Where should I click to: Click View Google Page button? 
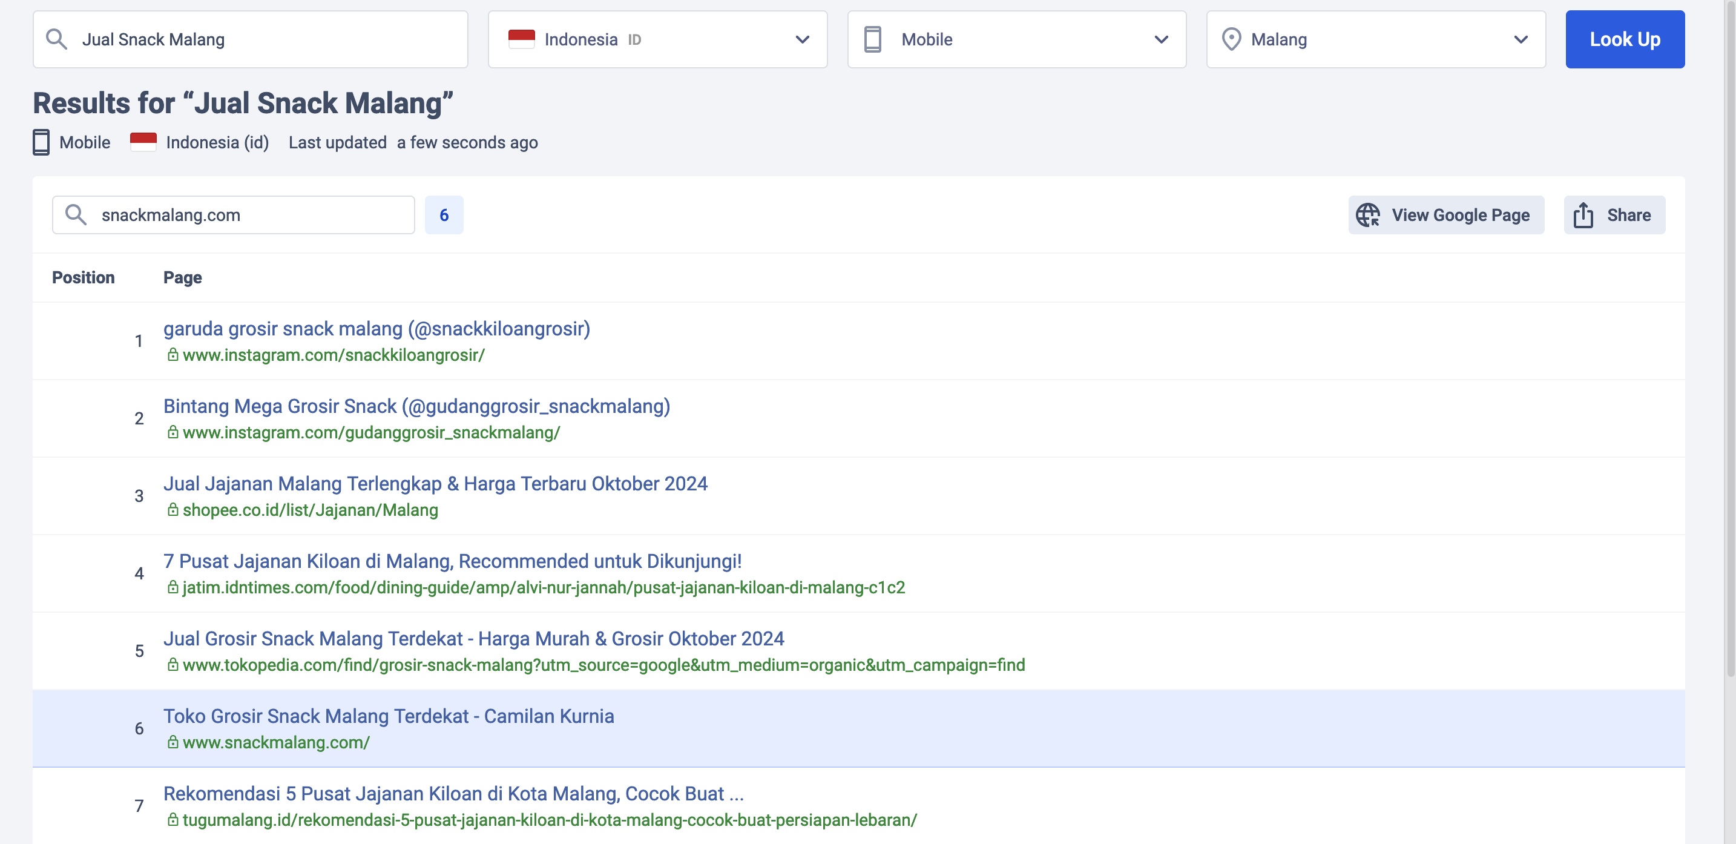tap(1445, 215)
